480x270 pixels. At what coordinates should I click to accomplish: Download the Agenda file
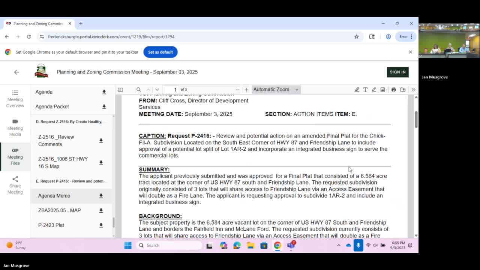tap(104, 92)
